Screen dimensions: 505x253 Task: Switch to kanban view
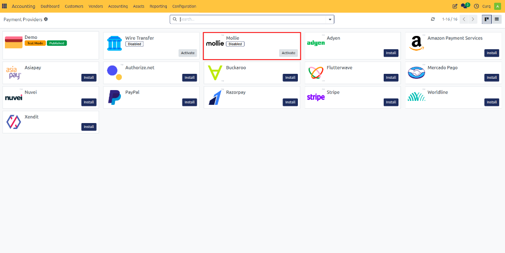click(486, 19)
